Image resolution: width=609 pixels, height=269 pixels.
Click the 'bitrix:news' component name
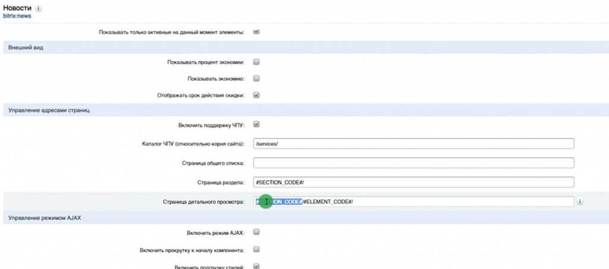[17, 16]
